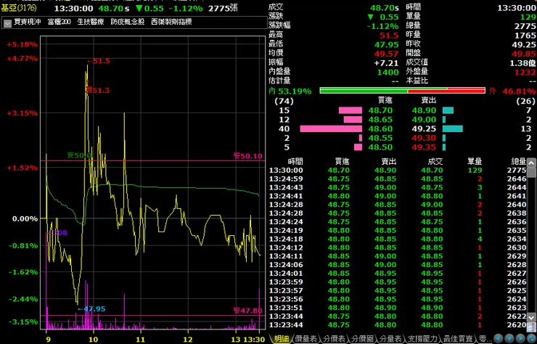537x344 pixels.
Task: Click the trade list scrollbar up arrow
Action: click(531, 163)
